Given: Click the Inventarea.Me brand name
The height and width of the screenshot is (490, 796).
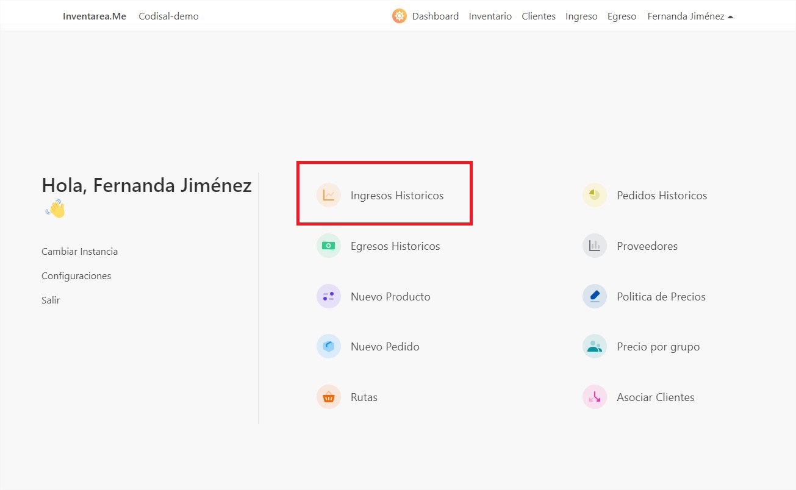Looking at the screenshot, I should [93, 16].
